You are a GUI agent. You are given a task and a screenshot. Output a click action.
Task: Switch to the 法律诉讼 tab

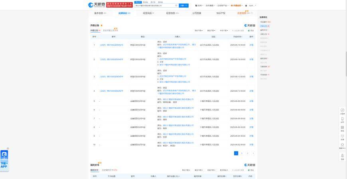[124, 13]
